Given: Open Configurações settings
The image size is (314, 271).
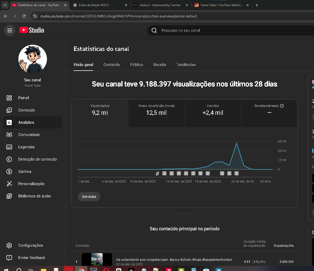Looking at the screenshot, I should click(x=31, y=245).
